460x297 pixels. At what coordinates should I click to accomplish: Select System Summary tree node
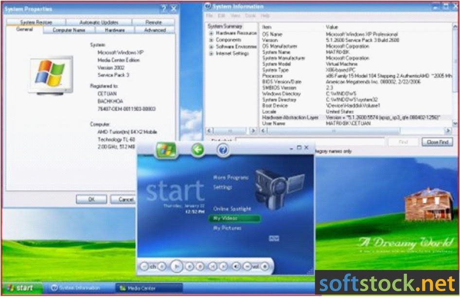click(225, 26)
